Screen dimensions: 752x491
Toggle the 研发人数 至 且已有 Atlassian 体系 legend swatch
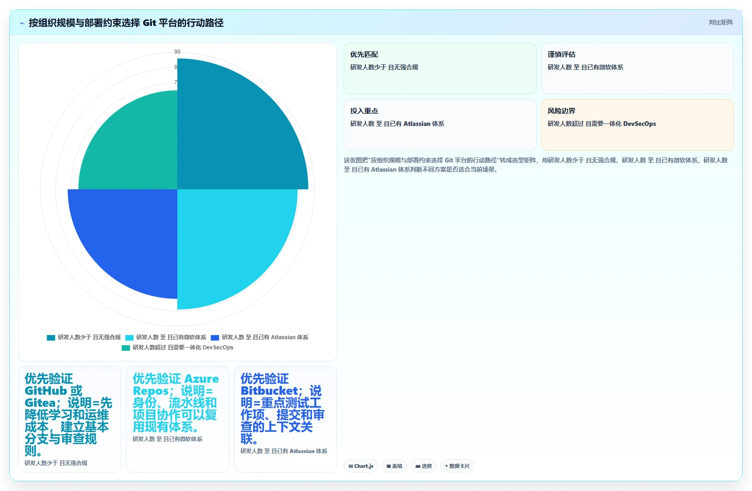tap(215, 337)
